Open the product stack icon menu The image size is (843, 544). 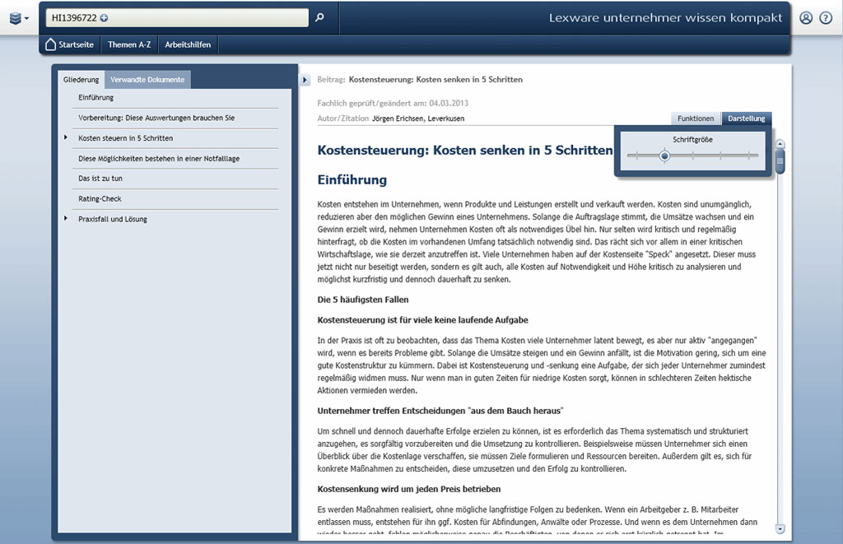pos(16,18)
